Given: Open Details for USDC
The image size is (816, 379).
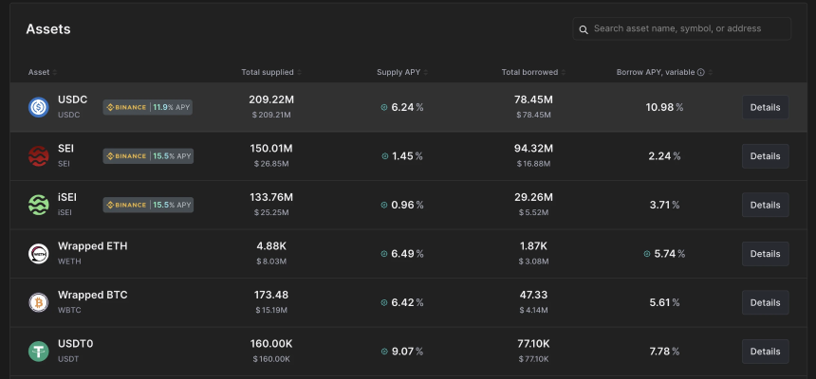Looking at the screenshot, I should click(x=765, y=107).
